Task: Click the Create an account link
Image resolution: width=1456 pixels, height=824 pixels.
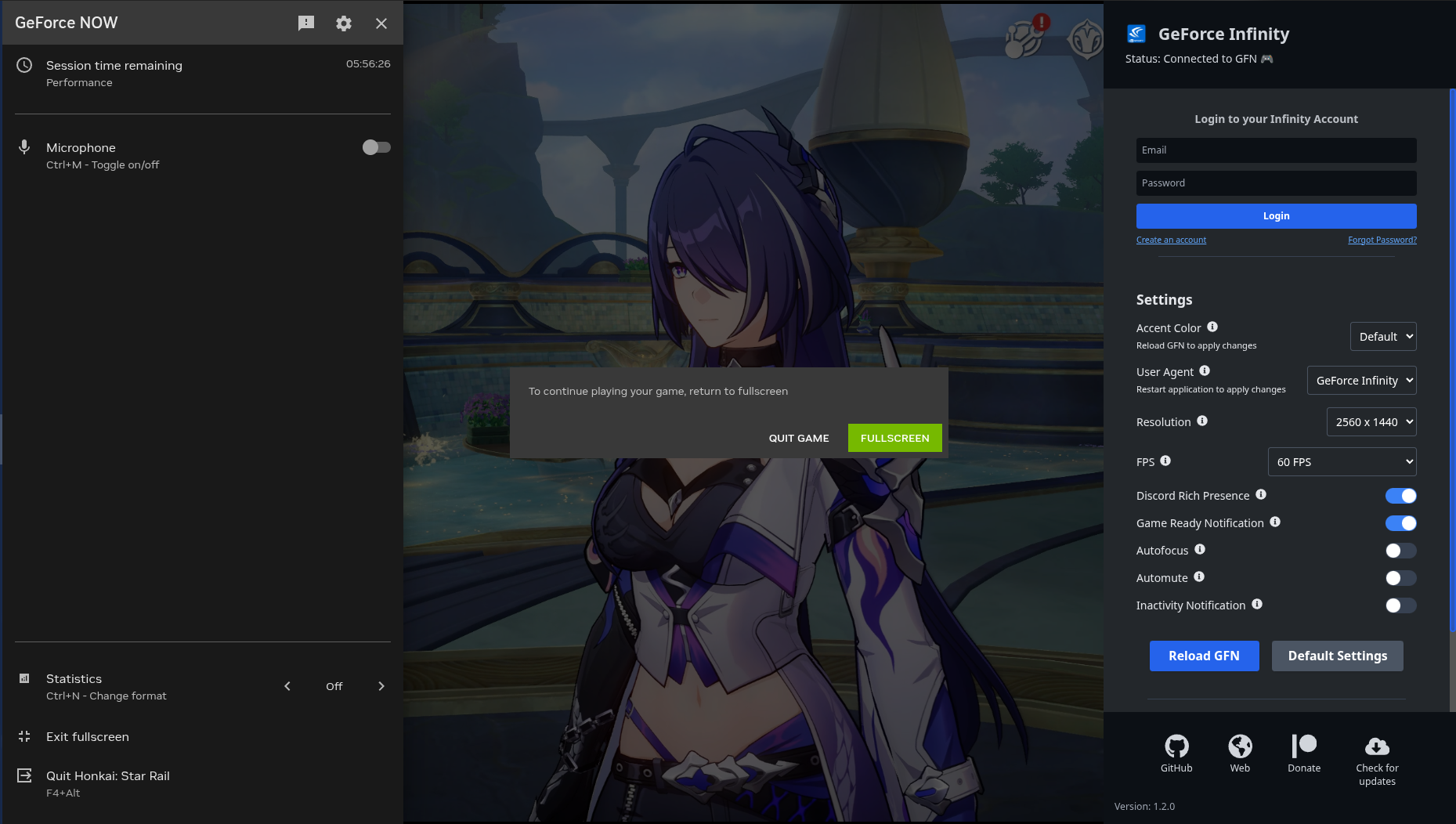Action: [x=1171, y=240]
